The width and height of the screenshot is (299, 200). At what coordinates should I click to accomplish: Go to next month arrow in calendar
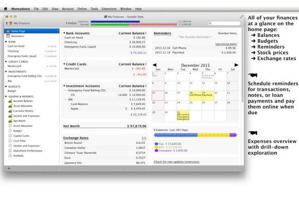coord(236,65)
